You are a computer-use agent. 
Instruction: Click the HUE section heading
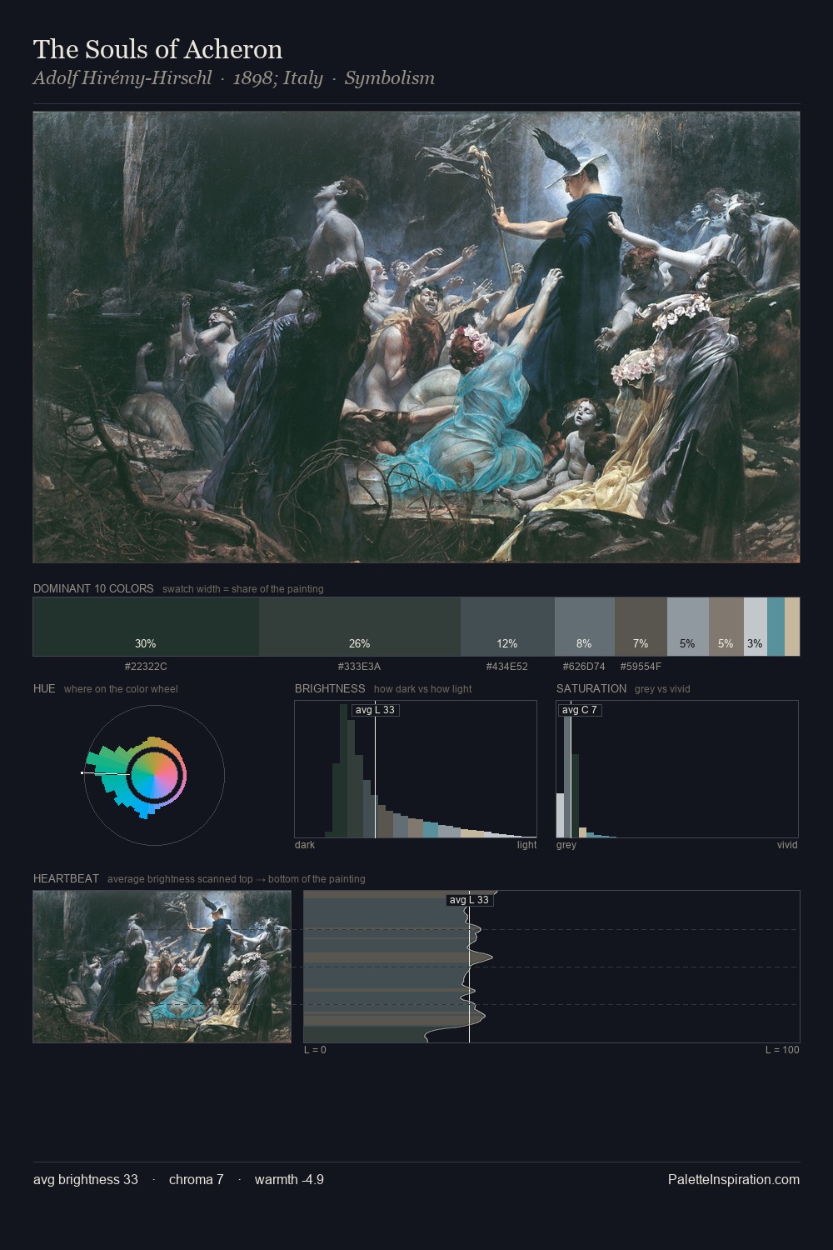click(44, 688)
